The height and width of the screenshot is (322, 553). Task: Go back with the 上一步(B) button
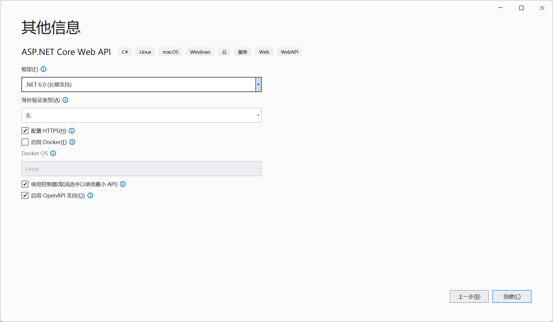[469, 296]
